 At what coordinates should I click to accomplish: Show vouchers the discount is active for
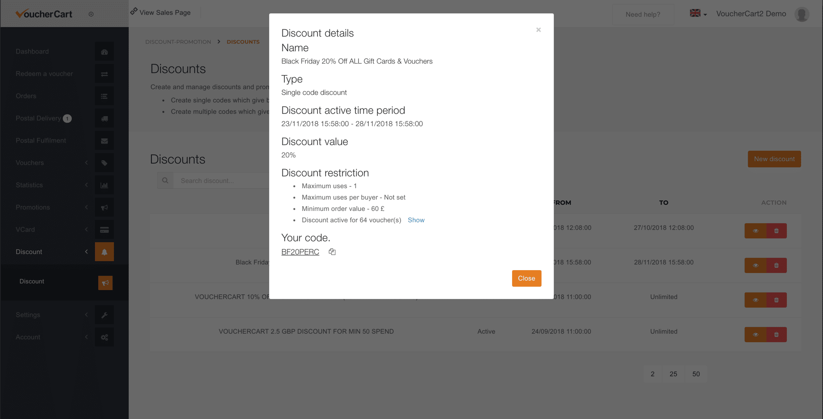coord(416,220)
